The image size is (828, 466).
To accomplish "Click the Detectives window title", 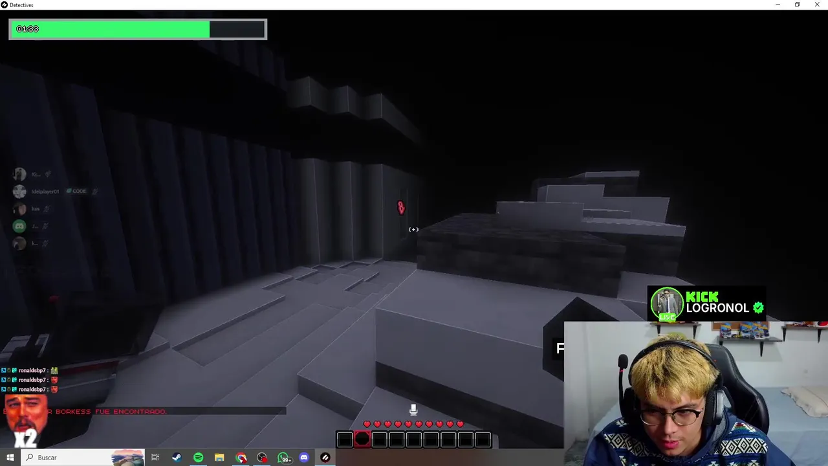I will [x=23, y=5].
